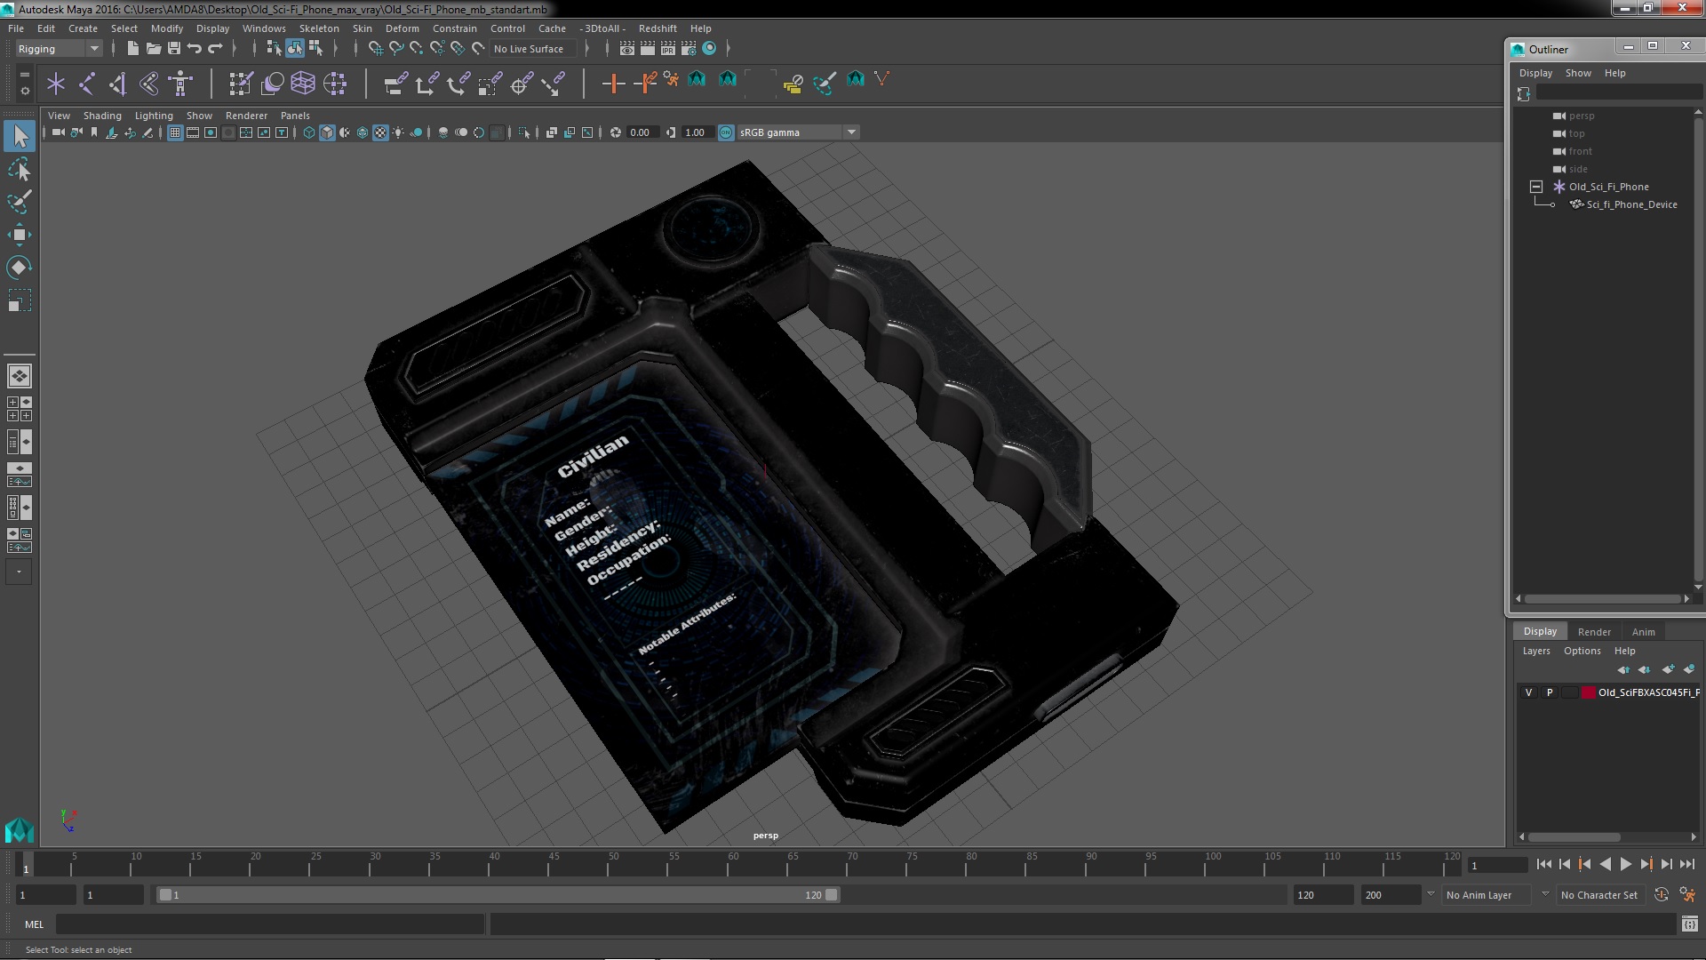Open the sRGB gamma view transform dropdown
This screenshot has width=1706, height=960.
(x=851, y=132)
